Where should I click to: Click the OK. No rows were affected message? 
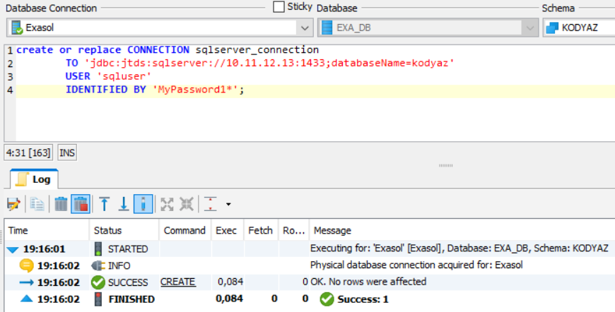[x=368, y=282]
